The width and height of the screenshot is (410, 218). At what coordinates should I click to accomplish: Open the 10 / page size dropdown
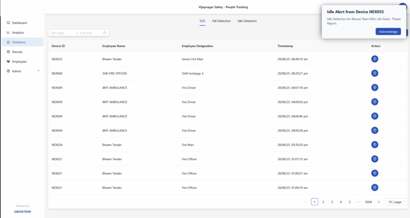396,202
